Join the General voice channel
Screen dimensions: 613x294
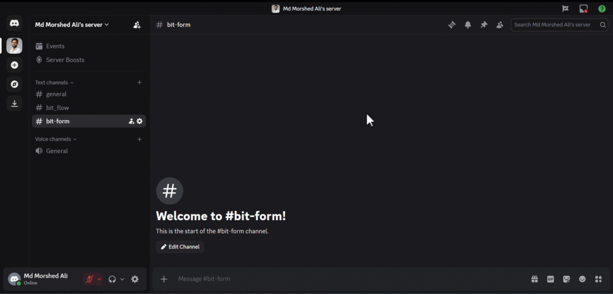pos(89,151)
